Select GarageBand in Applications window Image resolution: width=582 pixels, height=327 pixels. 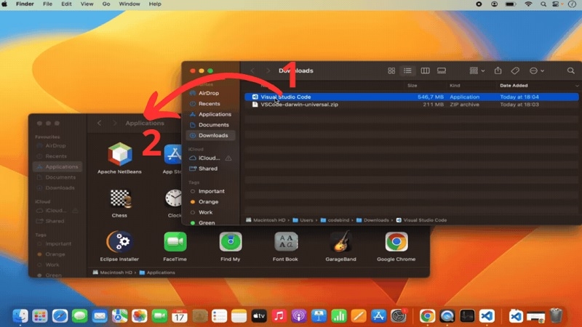(x=340, y=246)
